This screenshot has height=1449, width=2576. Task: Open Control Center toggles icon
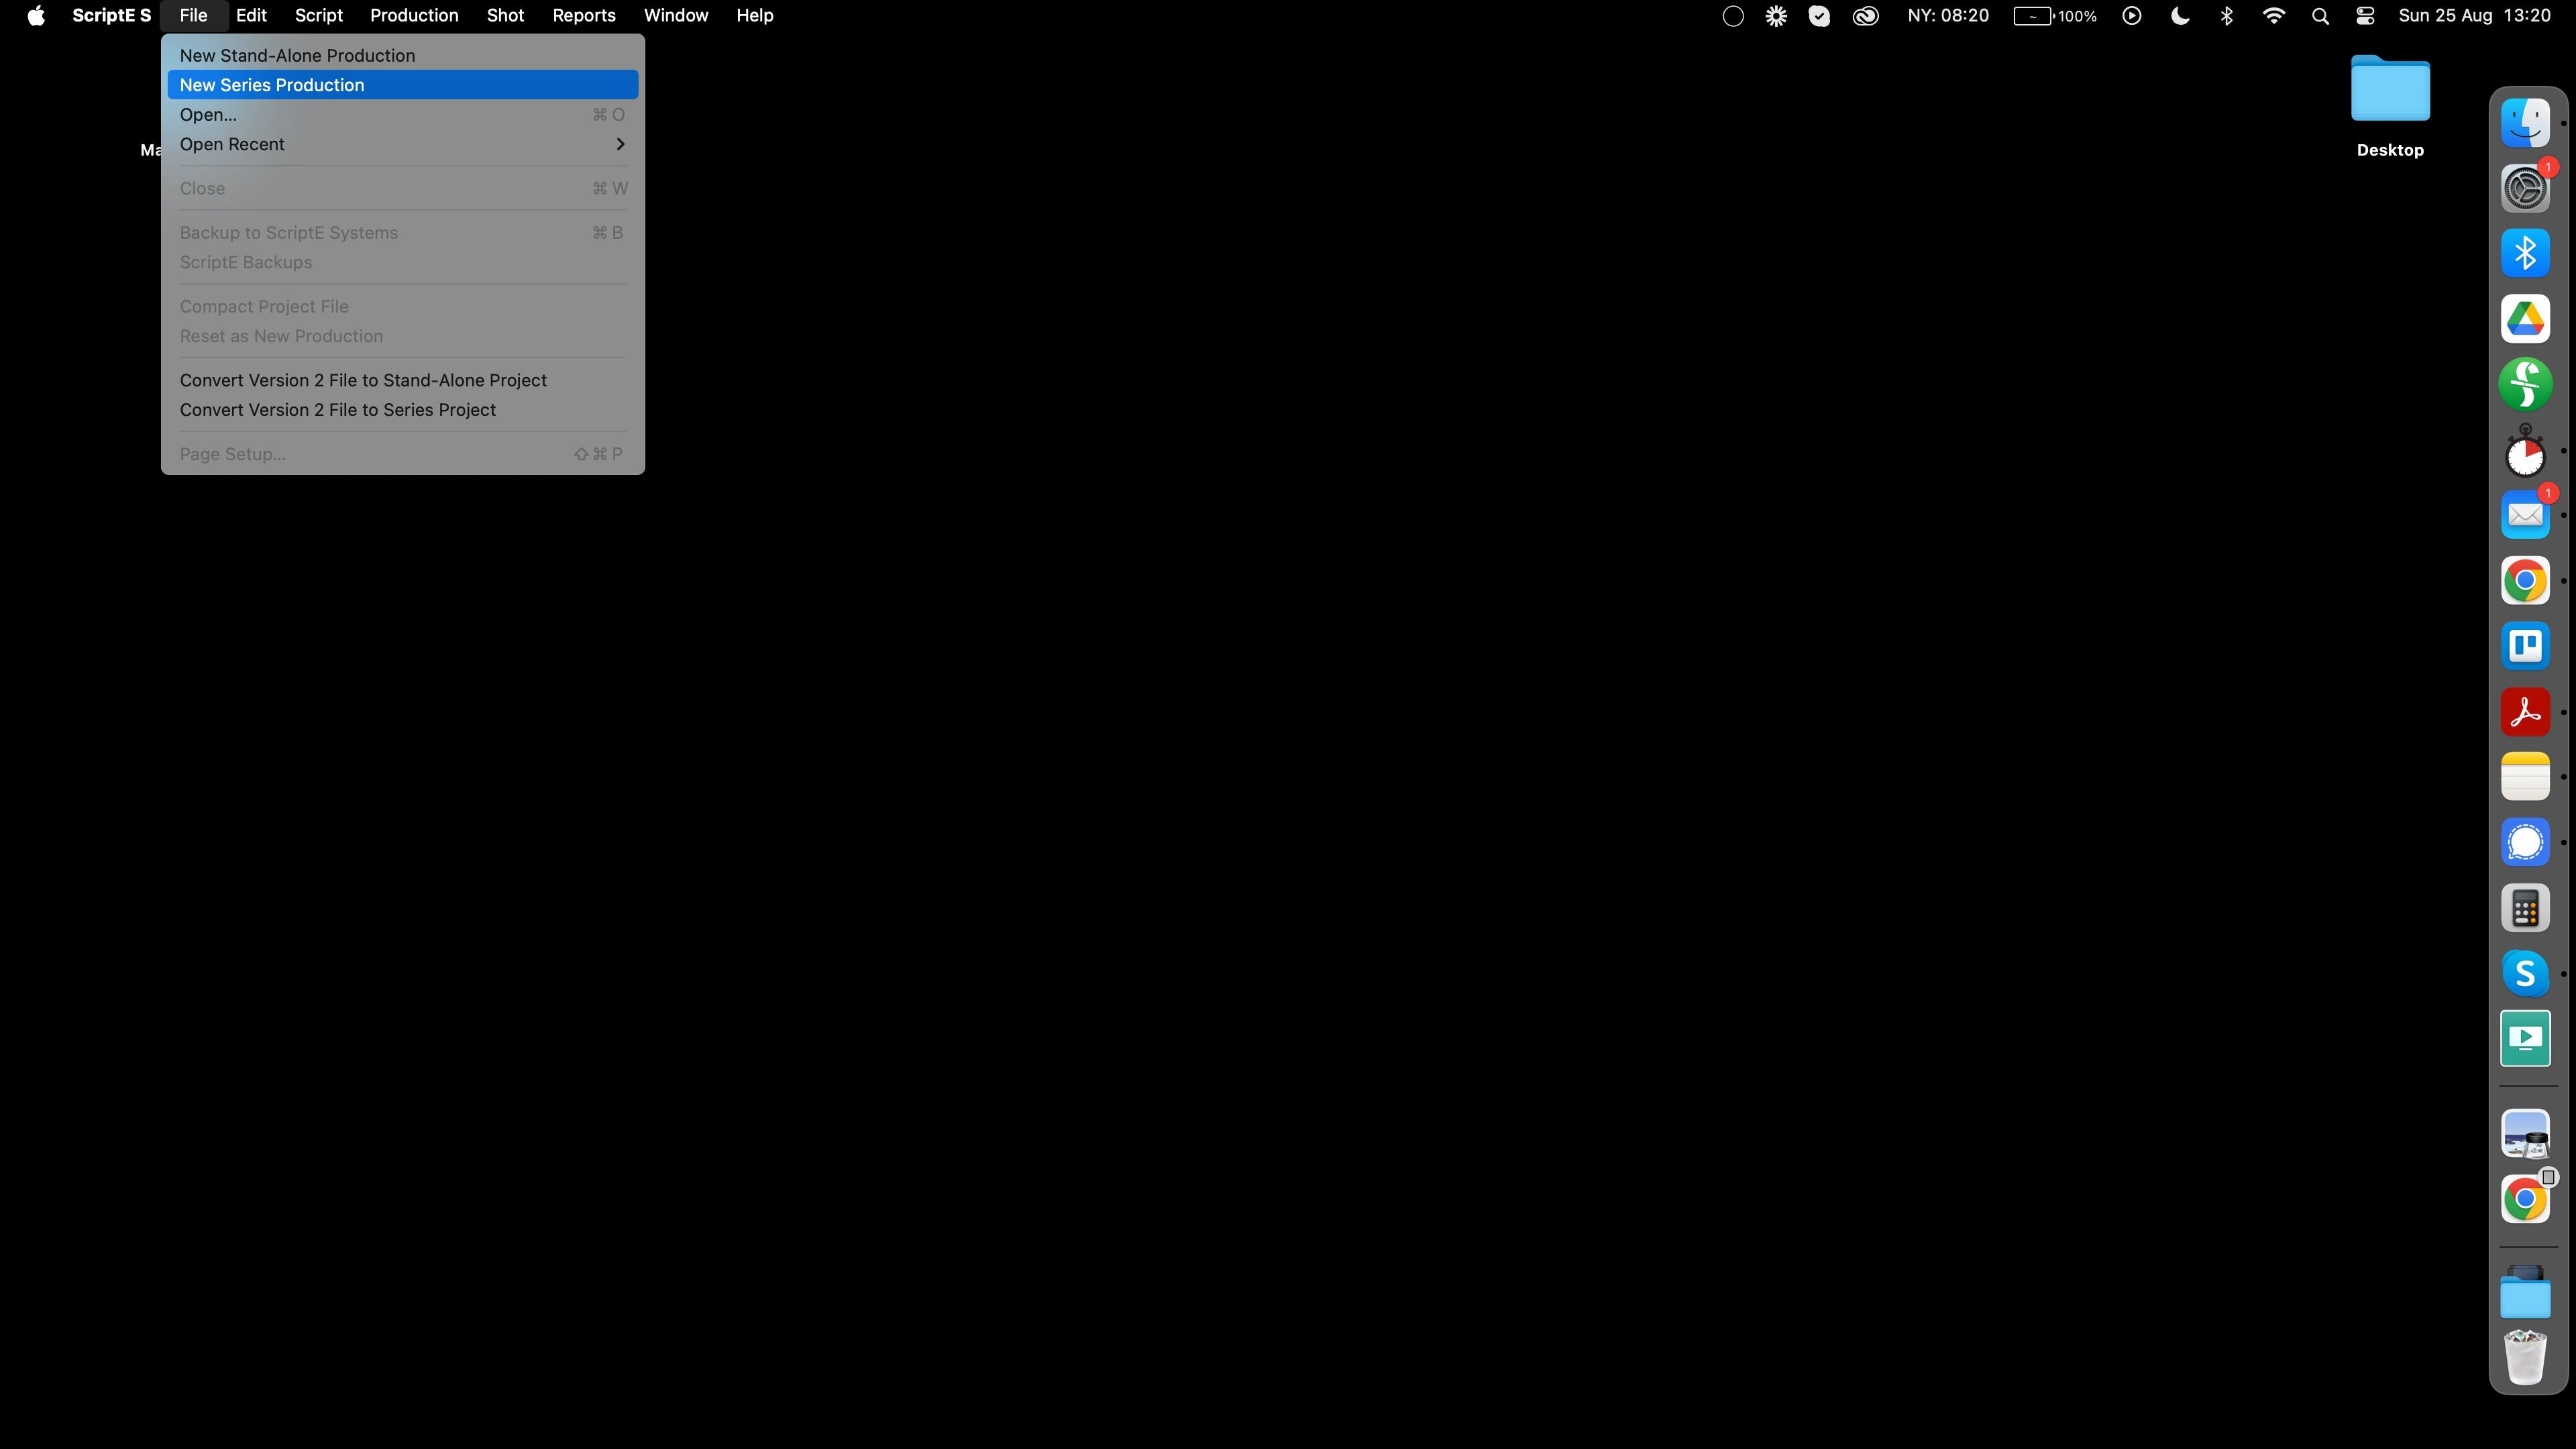click(x=2365, y=16)
